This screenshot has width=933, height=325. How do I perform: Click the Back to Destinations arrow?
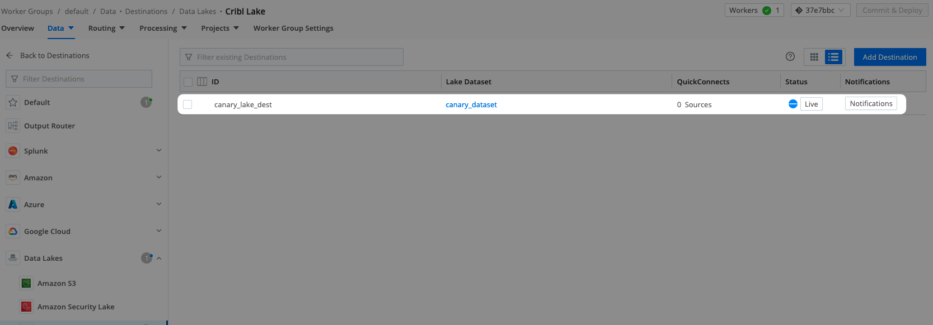(x=10, y=55)
